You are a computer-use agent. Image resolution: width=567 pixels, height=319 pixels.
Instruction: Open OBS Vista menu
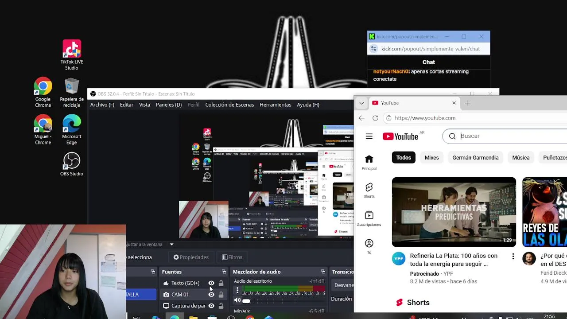point(144,105)
